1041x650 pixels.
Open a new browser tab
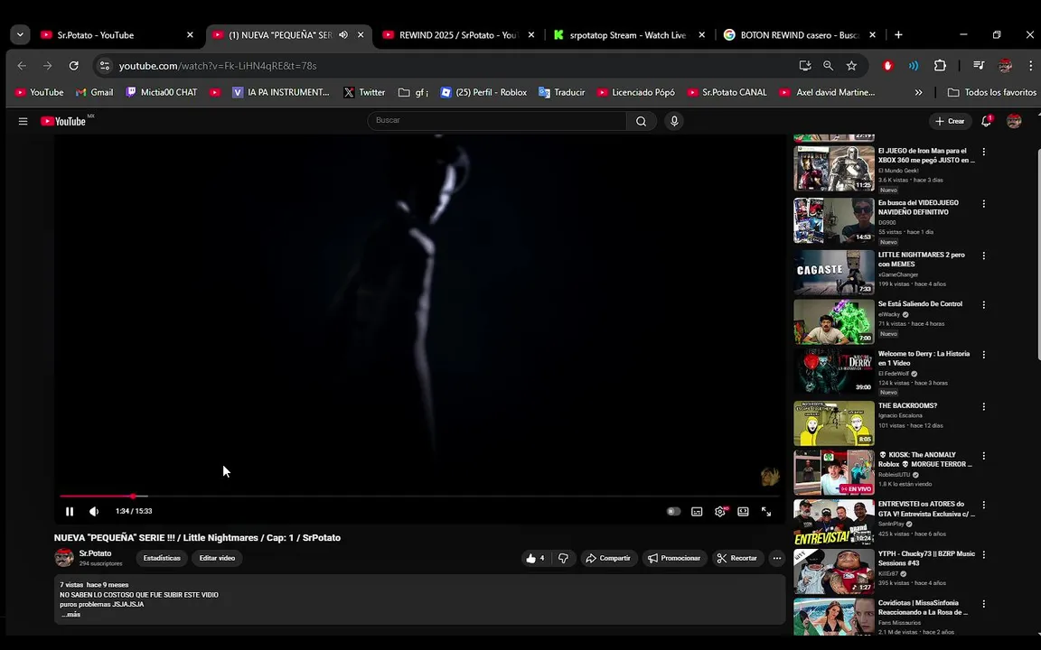coord(898,35)
